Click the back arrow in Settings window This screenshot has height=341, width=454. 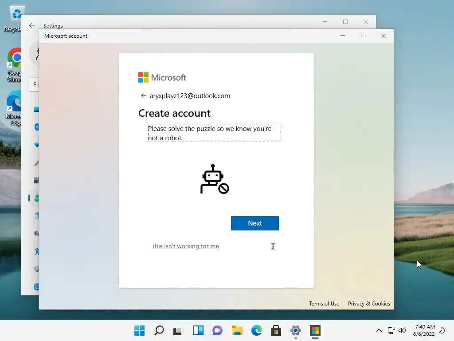click(32, 25)
